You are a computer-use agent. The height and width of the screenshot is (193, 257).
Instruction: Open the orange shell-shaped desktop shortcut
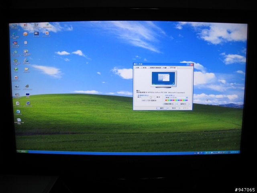[25, 35]
